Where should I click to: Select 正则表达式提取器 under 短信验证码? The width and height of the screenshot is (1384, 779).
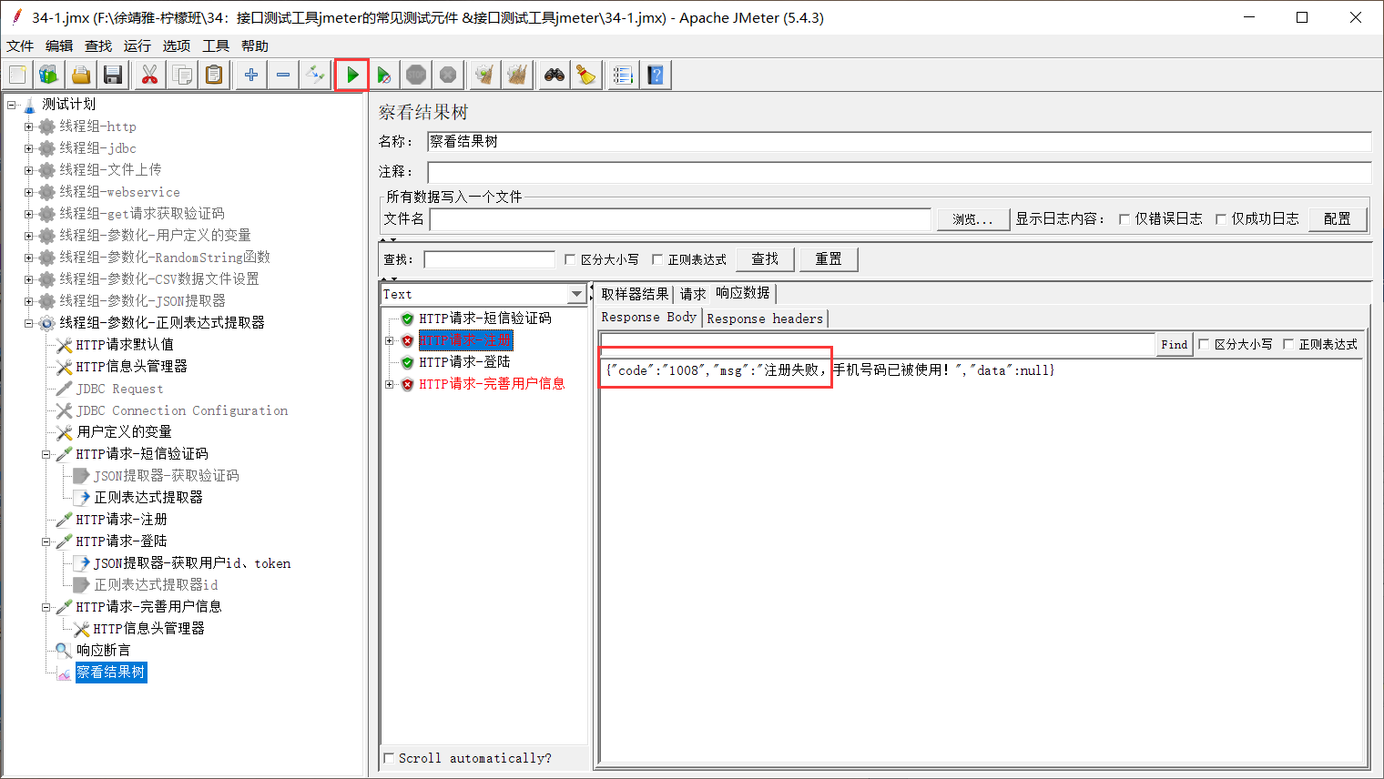pos(148,498)
